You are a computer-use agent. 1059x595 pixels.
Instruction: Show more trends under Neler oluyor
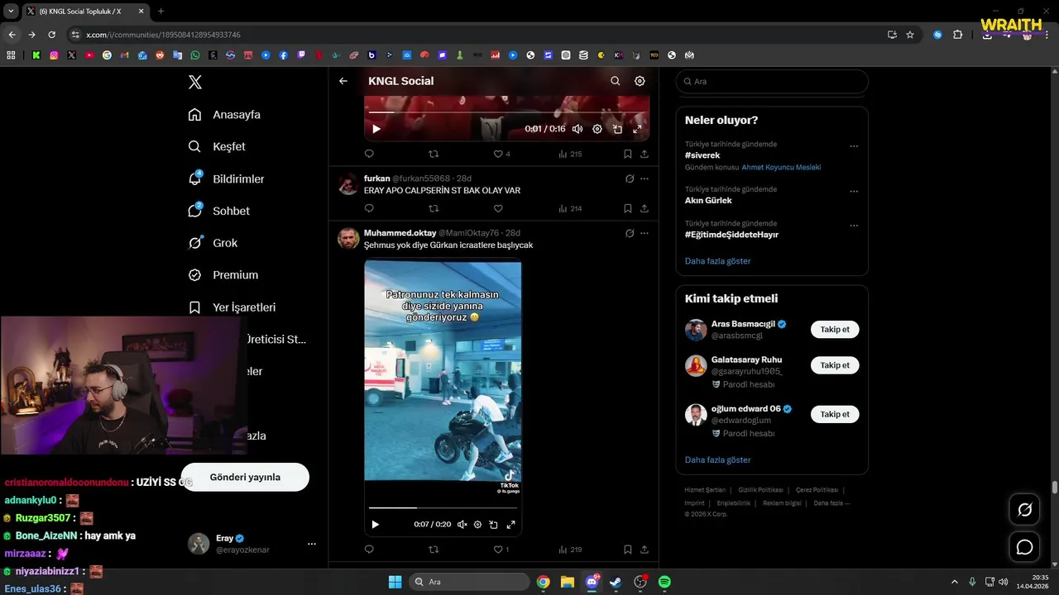coord(718,261)
